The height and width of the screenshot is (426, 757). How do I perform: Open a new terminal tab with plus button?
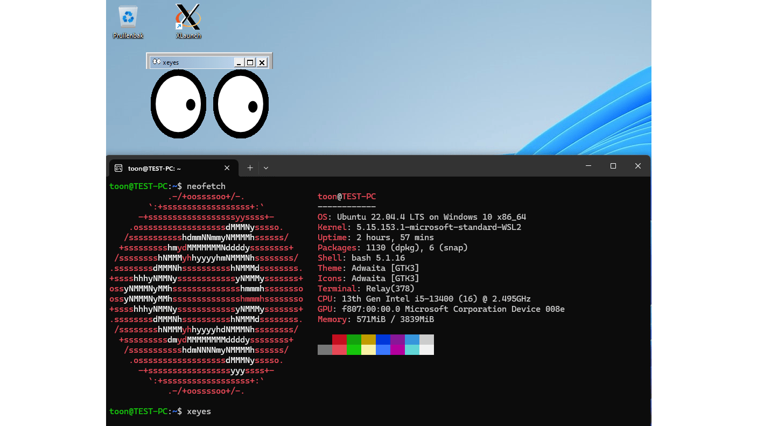point(250,168)
